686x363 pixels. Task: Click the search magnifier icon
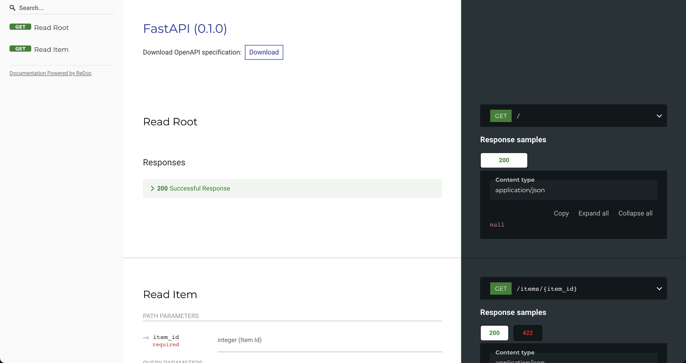pos(12,8)
